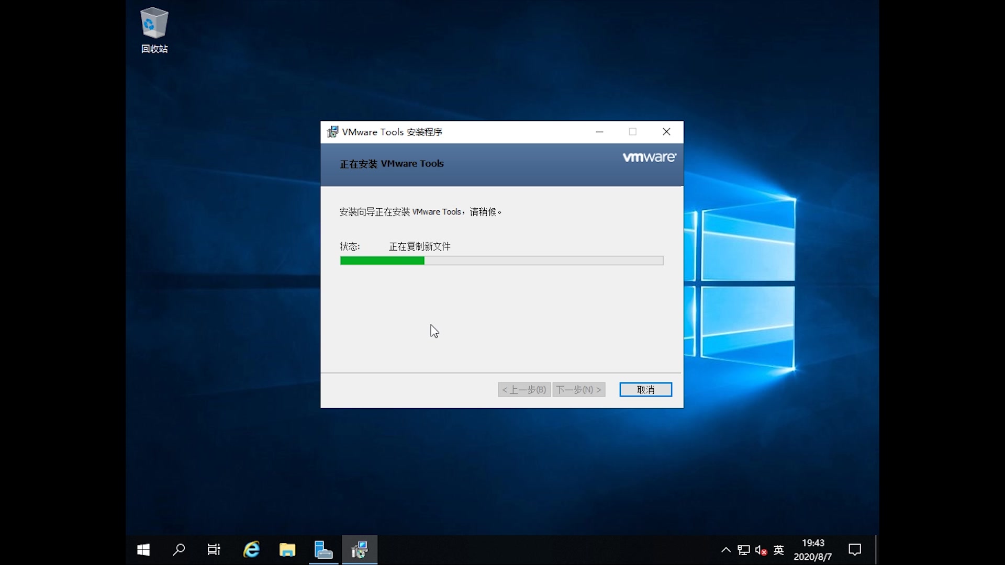The width and height of the screenshot is (1005, 565).
Task: Click the text 安装向导正在安装 VMware Tools
Action: click(400, 212)
